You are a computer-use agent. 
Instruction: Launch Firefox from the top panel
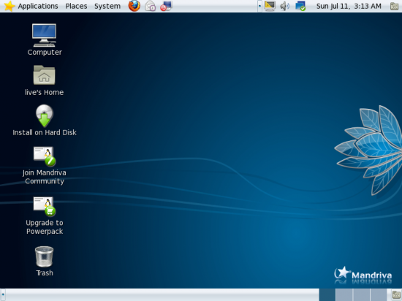pos(134,6)
